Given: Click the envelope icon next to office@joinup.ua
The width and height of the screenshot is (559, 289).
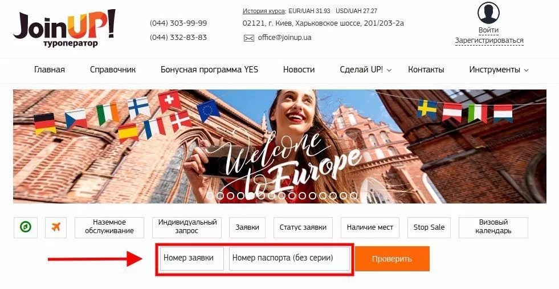Looking at the screenshot, I should (x=249, y=38).
